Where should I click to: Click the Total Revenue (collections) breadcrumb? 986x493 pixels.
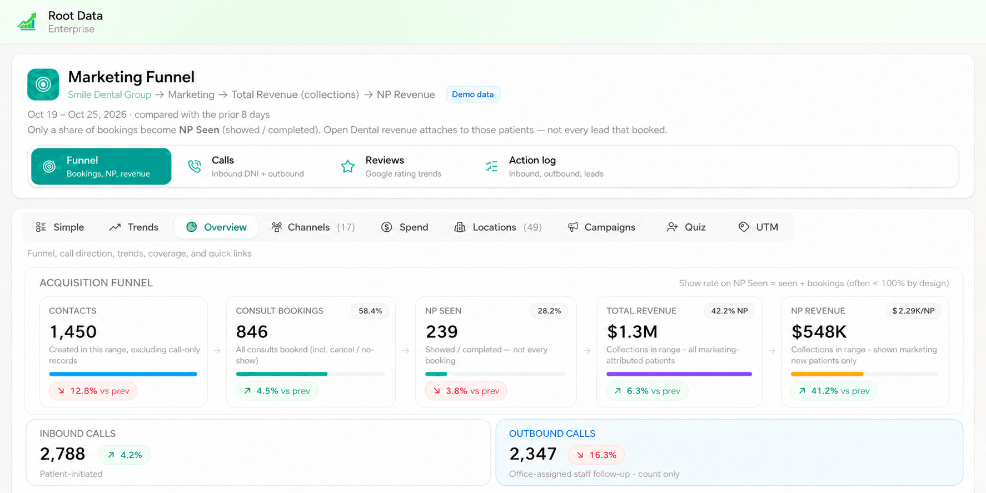295,94
